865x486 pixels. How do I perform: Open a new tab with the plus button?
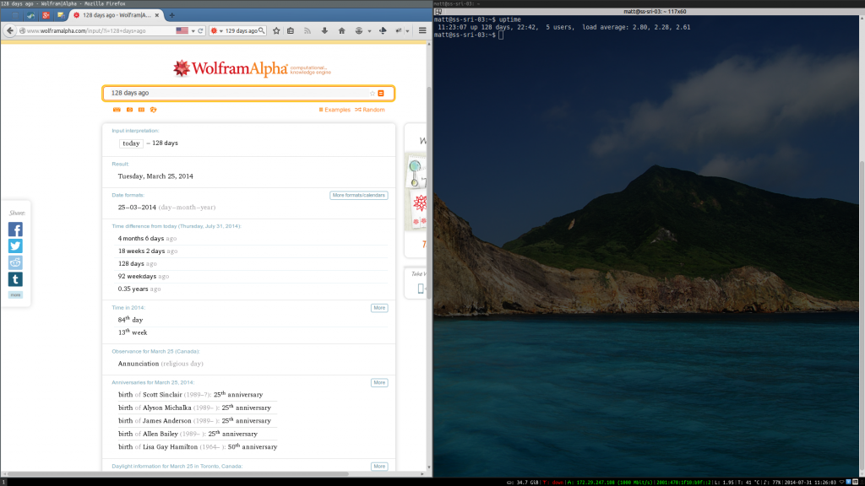(171, 15)
